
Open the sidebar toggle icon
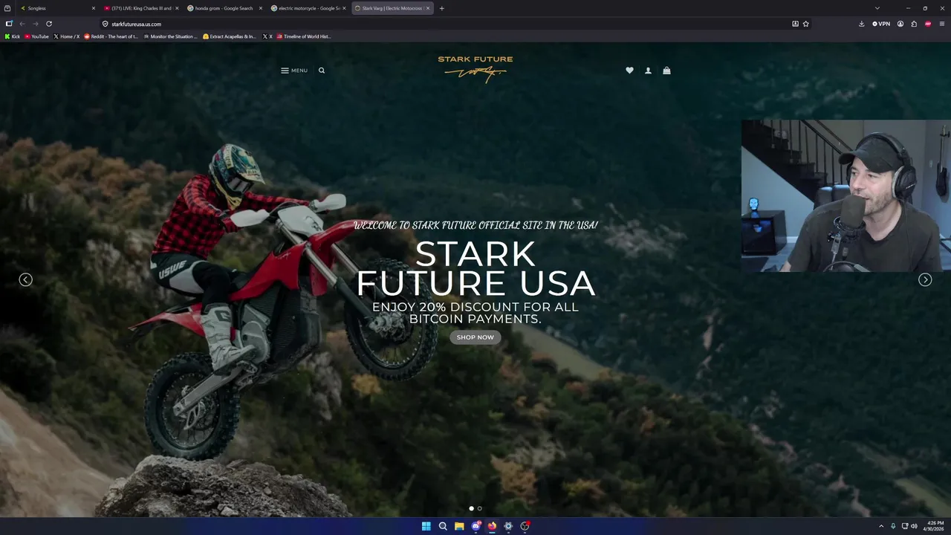pos(9,24)
